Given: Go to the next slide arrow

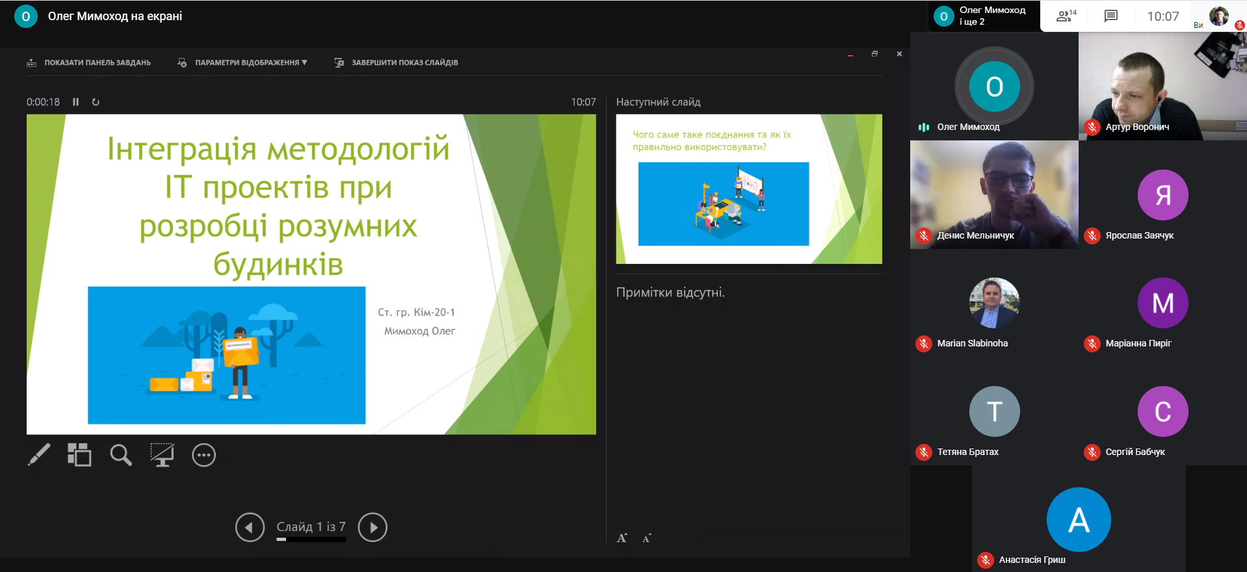Looking at the screenshot, I should click(373, 527).
